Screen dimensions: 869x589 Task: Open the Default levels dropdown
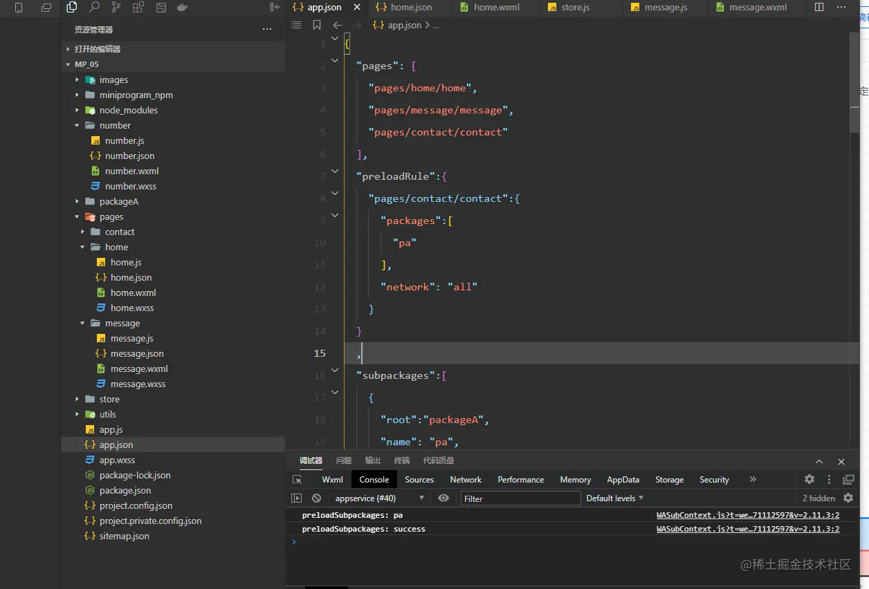point(615,498)
